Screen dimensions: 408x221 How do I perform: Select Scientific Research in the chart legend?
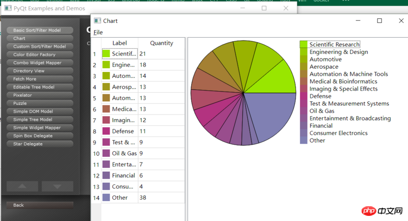[x=334, y=45]
